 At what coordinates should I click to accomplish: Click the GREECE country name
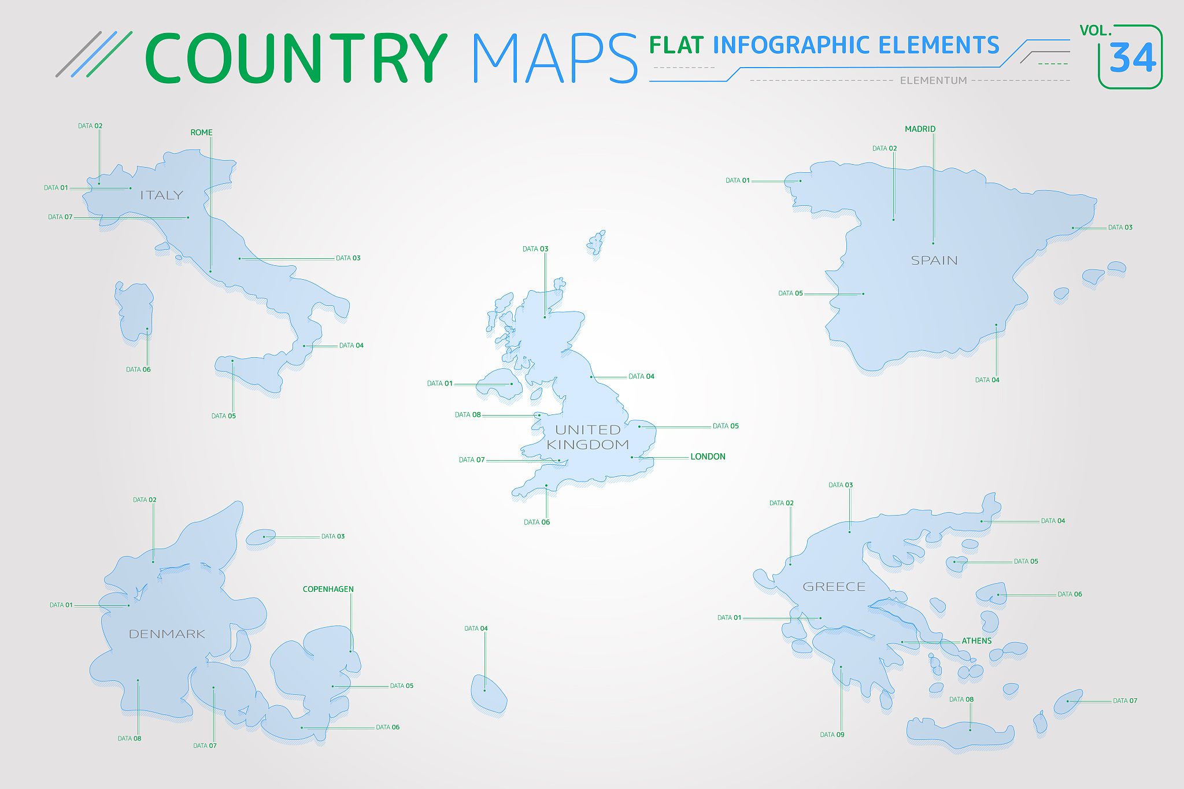coord(834,587)
